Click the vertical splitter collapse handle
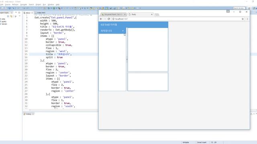Viewport: 257px width, 144px height. [x=127, y=60]
